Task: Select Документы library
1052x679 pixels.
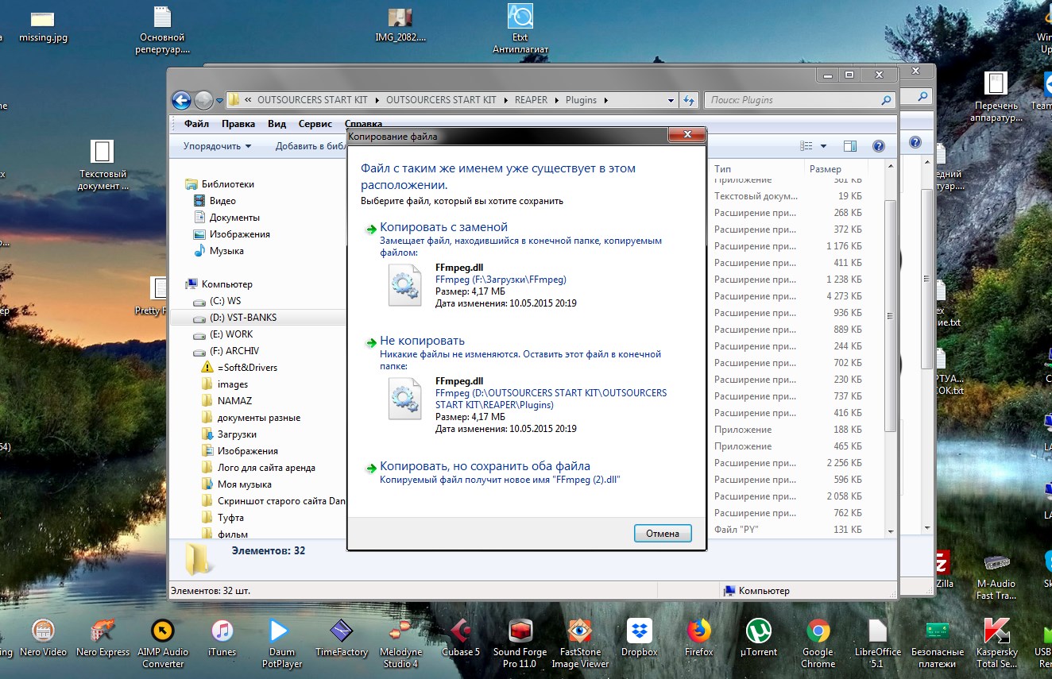Action: tap(227, 218)
